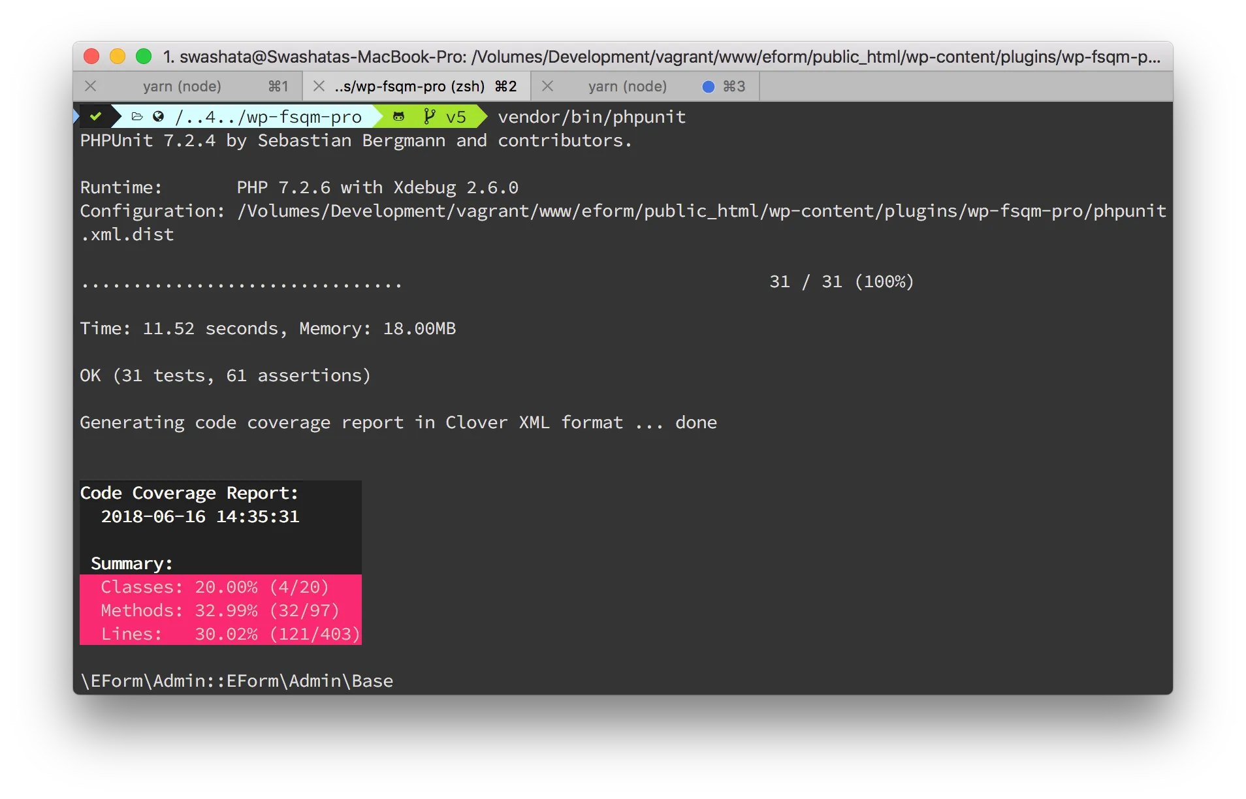
Task: Click the PHPUnit 7.2.4 version line
Action: (x=356, y=141)
